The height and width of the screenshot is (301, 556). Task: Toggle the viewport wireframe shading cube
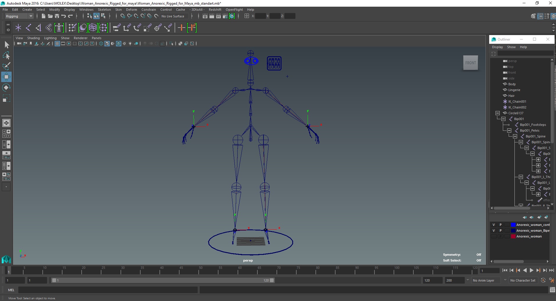pos(101,43)
